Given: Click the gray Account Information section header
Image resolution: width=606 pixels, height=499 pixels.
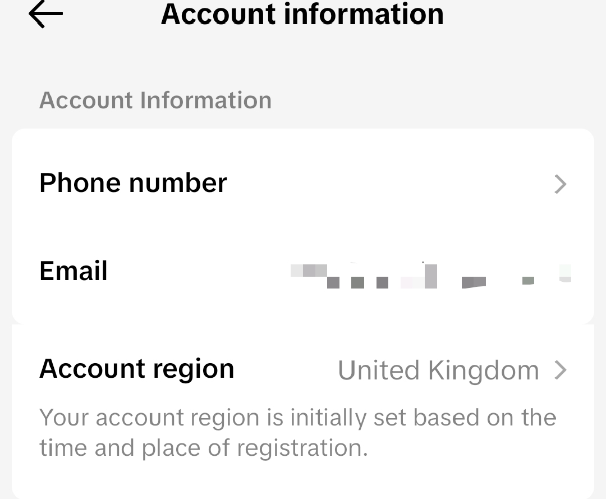Looking at the screenshot, I should (x=155, y=100).
